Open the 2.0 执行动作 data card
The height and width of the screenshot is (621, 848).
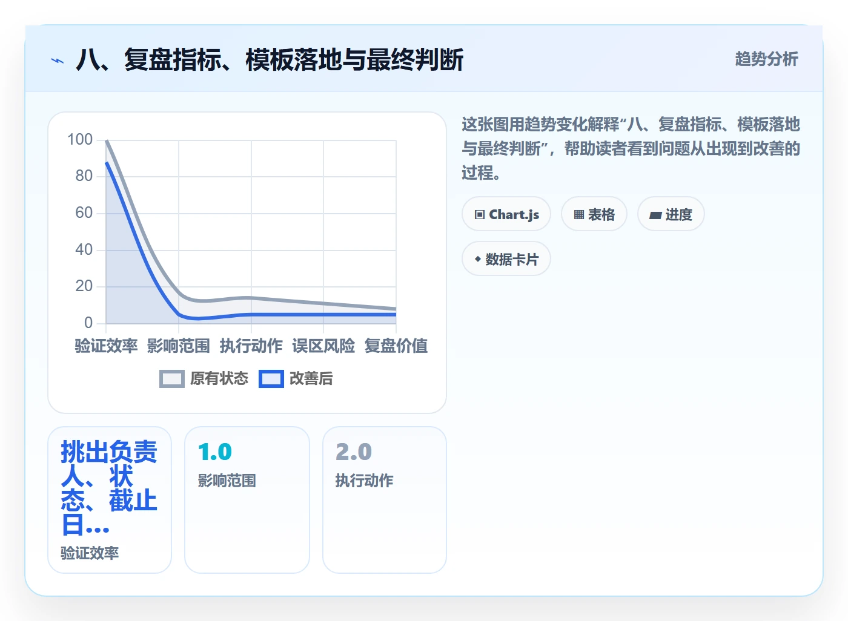385,500
